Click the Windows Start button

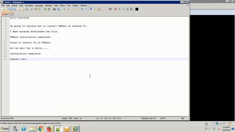point(5,129)
